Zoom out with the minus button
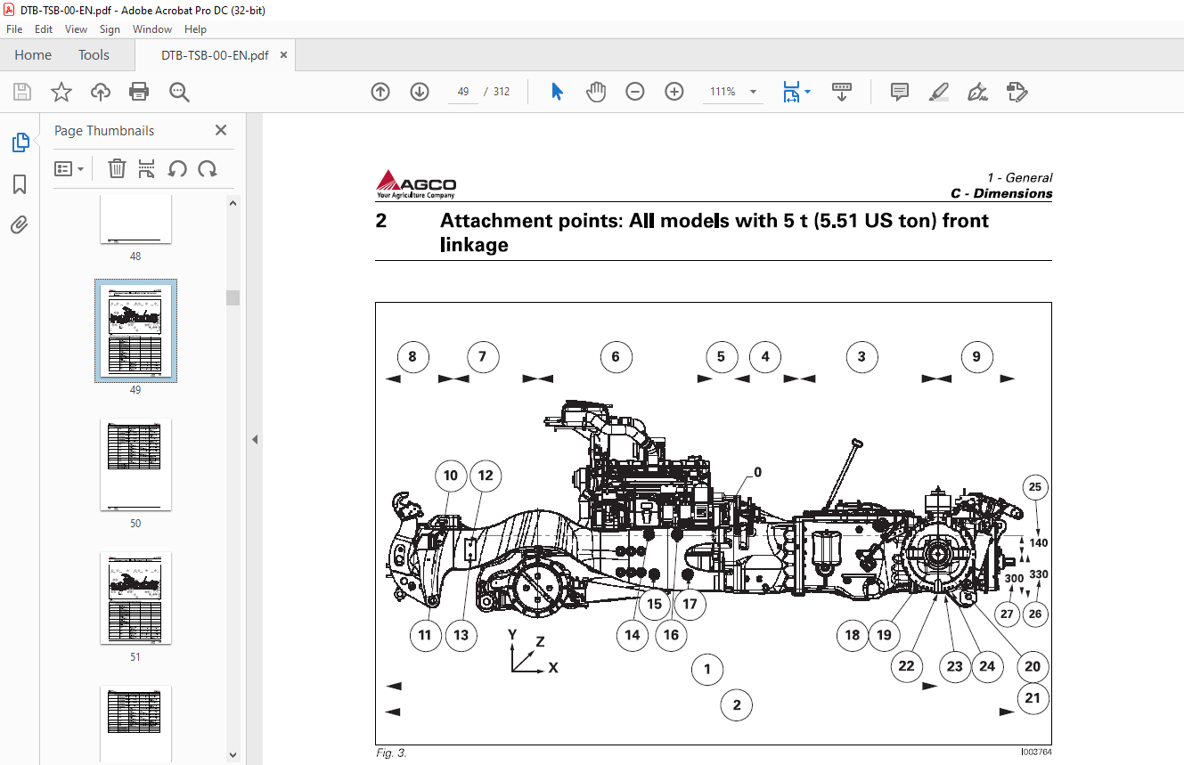This screenshot has width=1184, height=765. tap(635, 92)
